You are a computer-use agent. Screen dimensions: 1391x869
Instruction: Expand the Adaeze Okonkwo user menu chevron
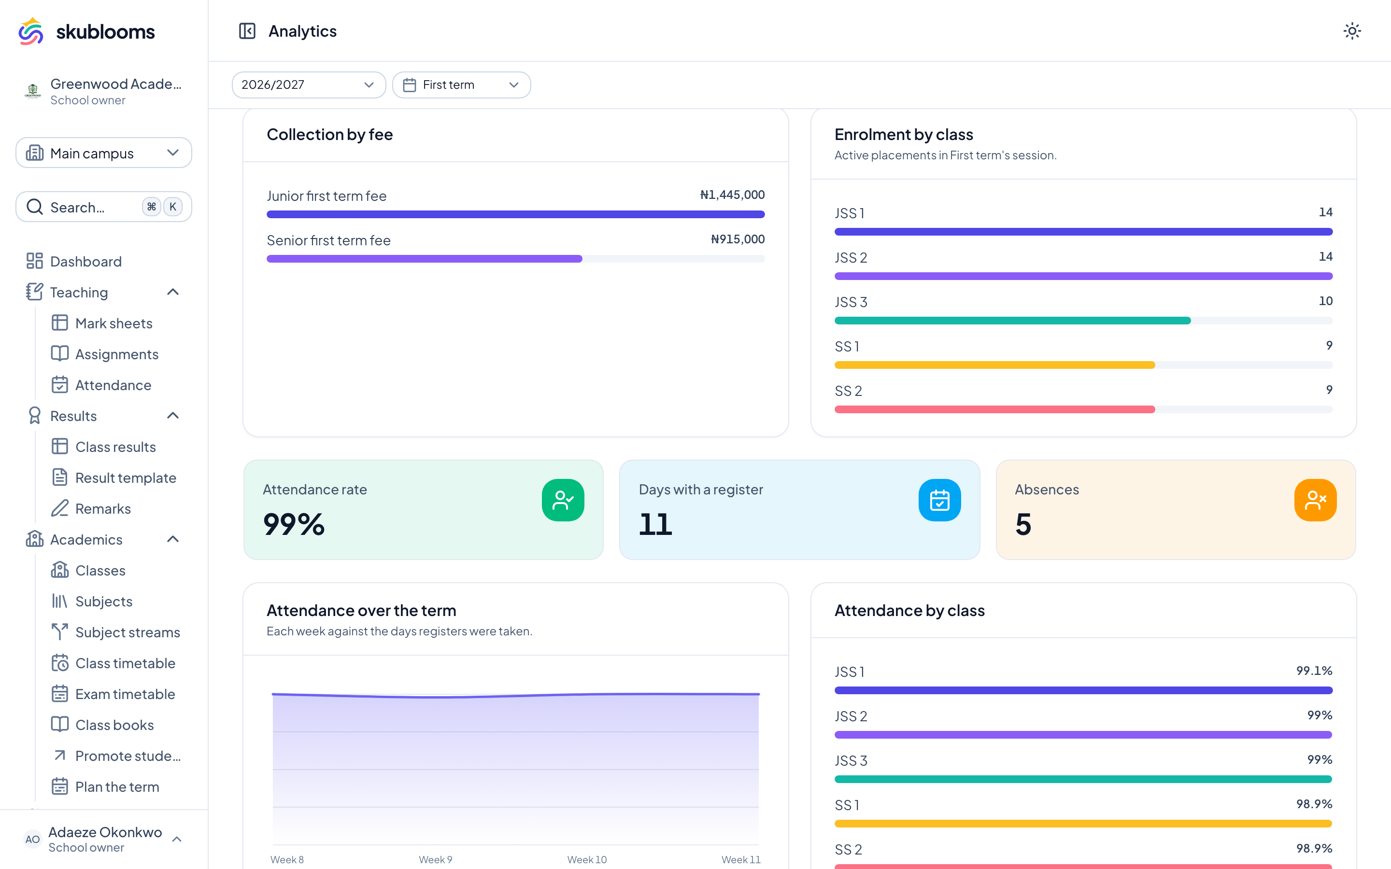click(177, 839)
